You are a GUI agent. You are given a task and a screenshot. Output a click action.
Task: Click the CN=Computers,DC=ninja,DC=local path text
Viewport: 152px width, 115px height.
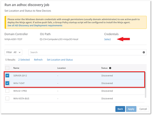click(61, 39)
